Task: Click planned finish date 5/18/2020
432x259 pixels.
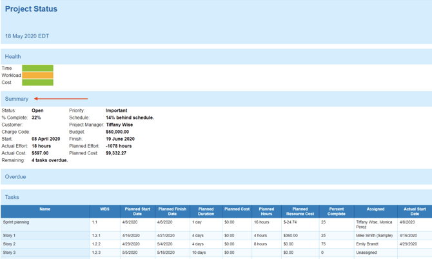Action: [166, 253]
